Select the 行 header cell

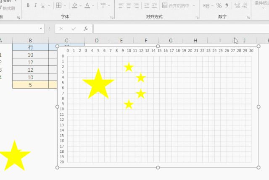point(30,47)
